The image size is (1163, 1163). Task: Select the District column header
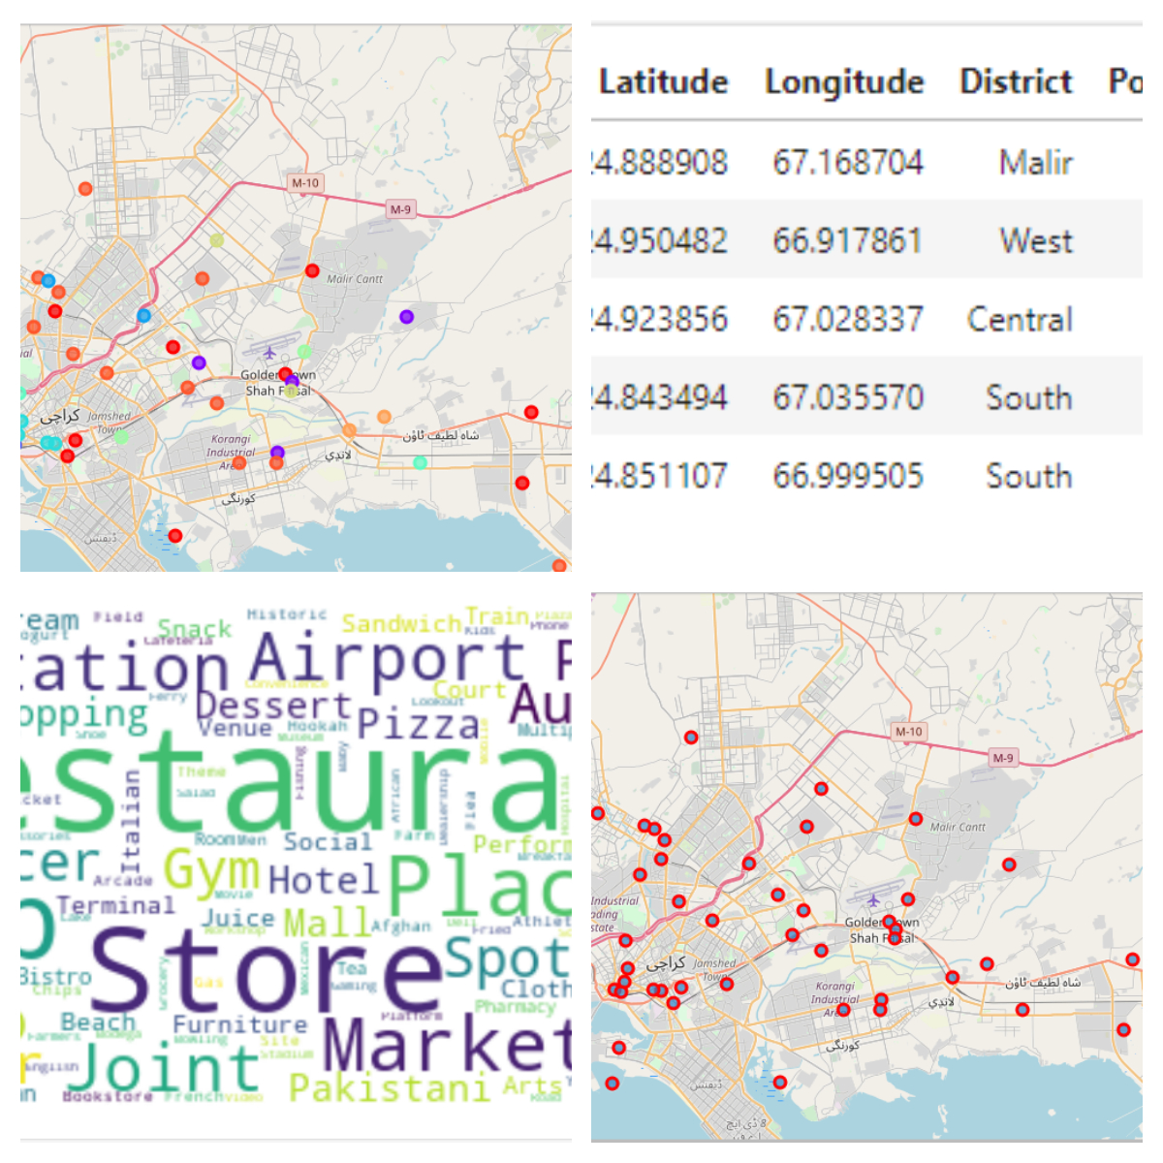pyautogui.click(x=1016, y=82)
